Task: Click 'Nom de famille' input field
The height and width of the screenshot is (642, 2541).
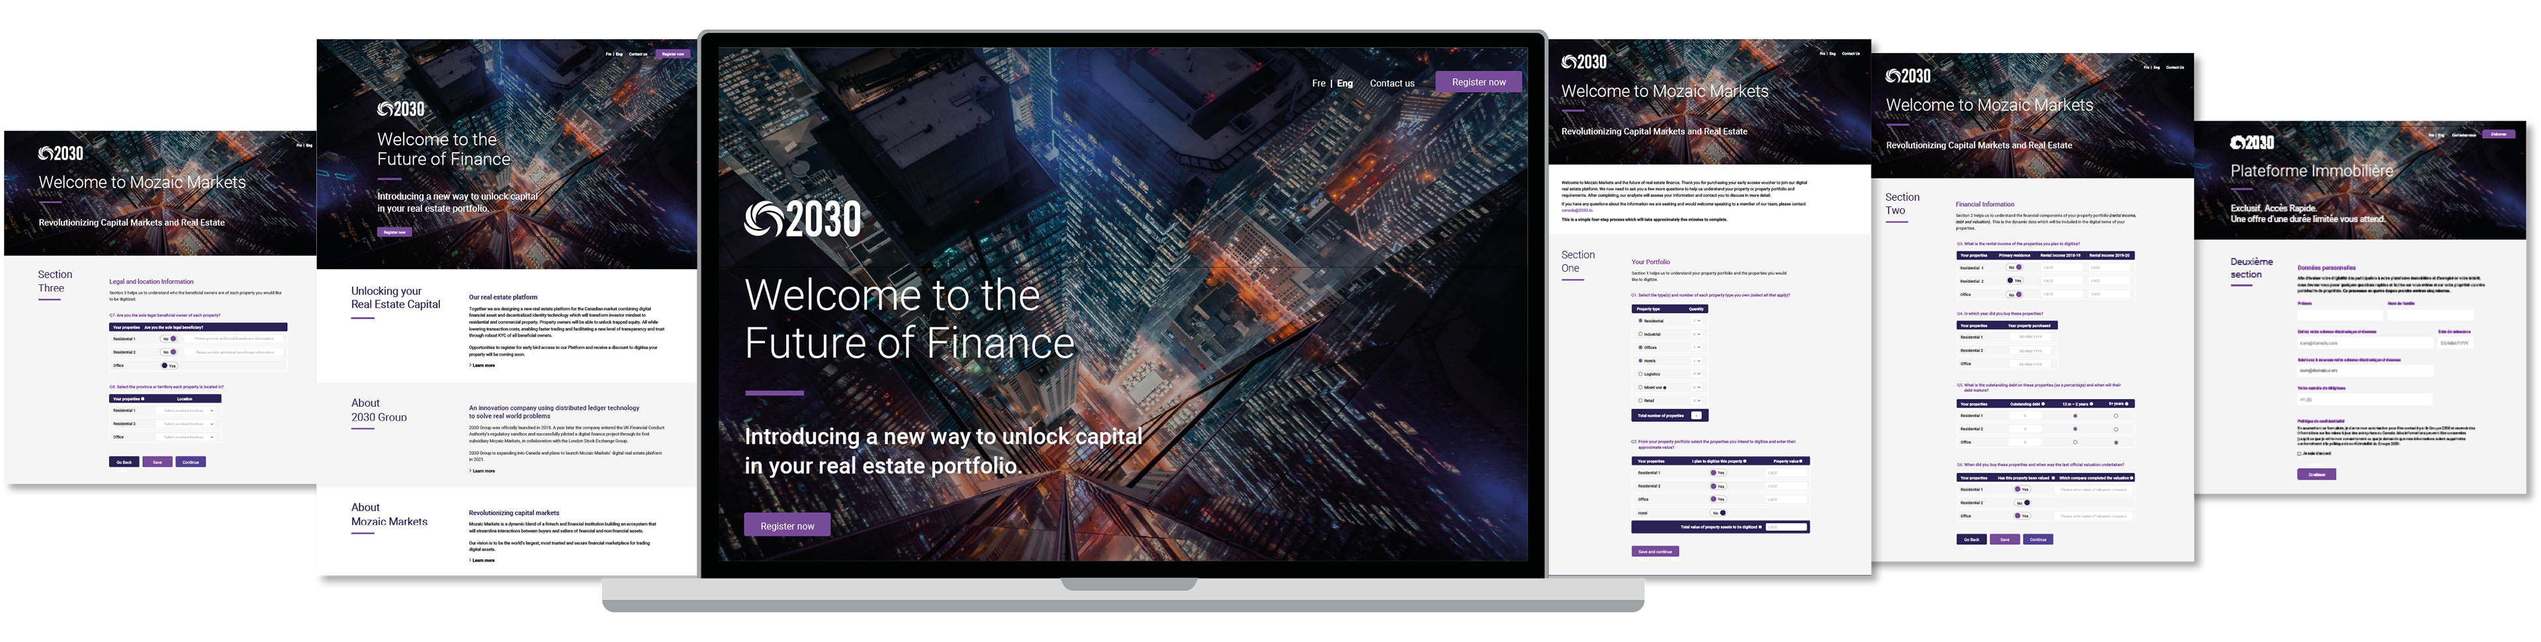Action: point(2430,315)
